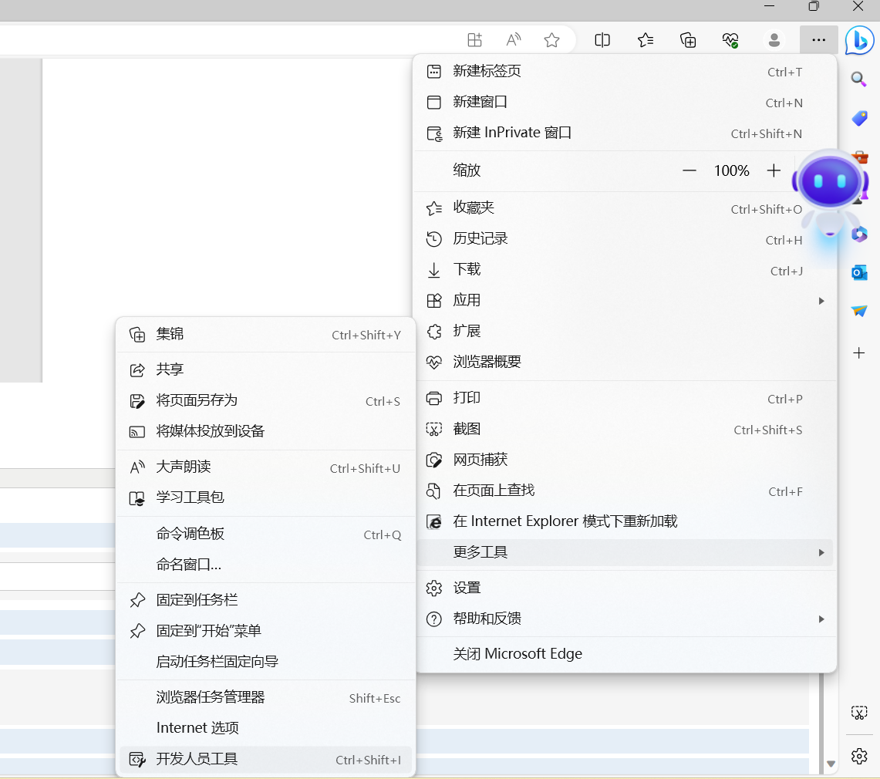Select 新建窗口 menu item
The height and width of the screenshot is (779, 880).
pyautogui.click(x=625, y=102)
